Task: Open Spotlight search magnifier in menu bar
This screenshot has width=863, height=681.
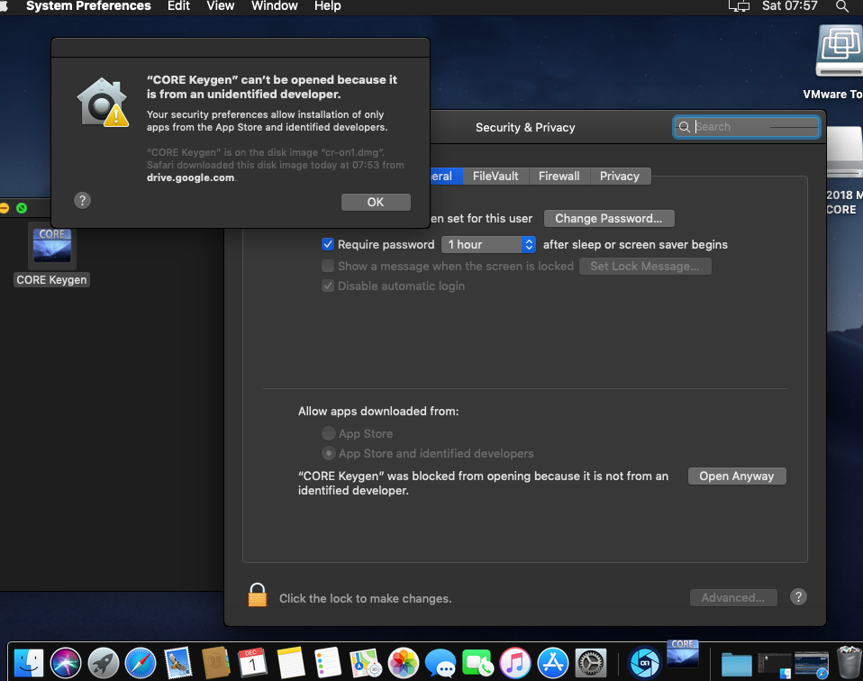Action: 841,6
